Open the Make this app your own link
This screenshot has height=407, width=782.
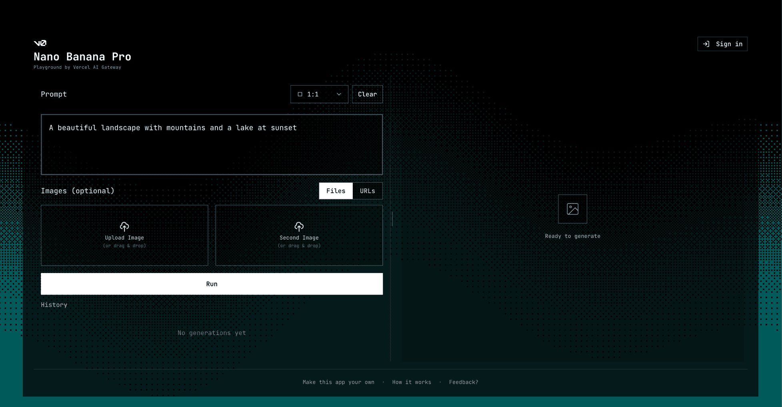pos(338,382)
